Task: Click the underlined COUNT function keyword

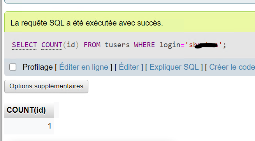Action: (52, 45)
